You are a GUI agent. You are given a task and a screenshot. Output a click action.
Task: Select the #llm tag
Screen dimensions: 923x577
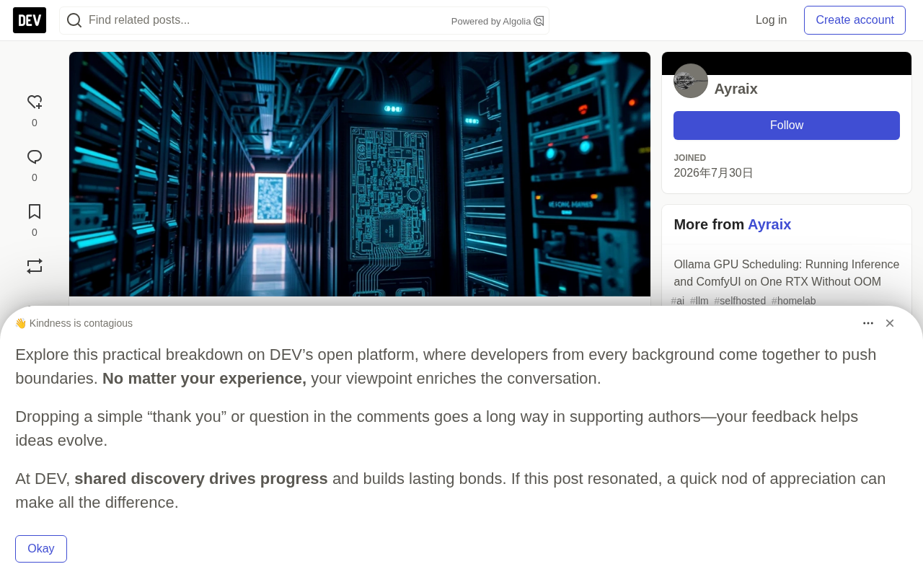(x=699, y=301)
